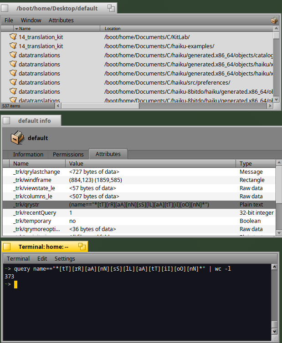Click the query icon at the menu bar's right end
This screenshot has width=282, height=343.
pyautogui.click(x=274, y=20)
